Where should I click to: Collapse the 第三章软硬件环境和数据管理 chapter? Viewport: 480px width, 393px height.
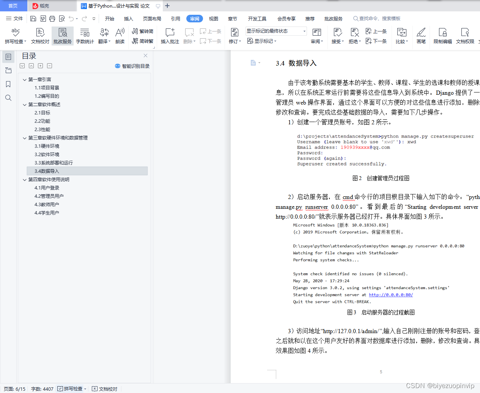click(x=24, y=138)
